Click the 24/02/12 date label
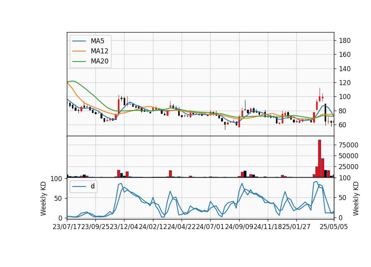This screenshot has width=371, height=267. [x=153, y=227]
